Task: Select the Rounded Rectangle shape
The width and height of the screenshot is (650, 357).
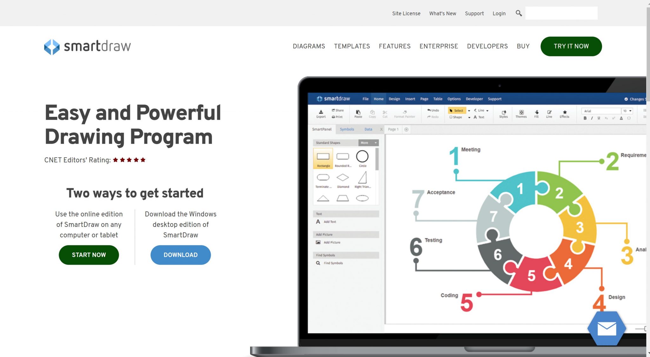Action: [x=343, y=159]
